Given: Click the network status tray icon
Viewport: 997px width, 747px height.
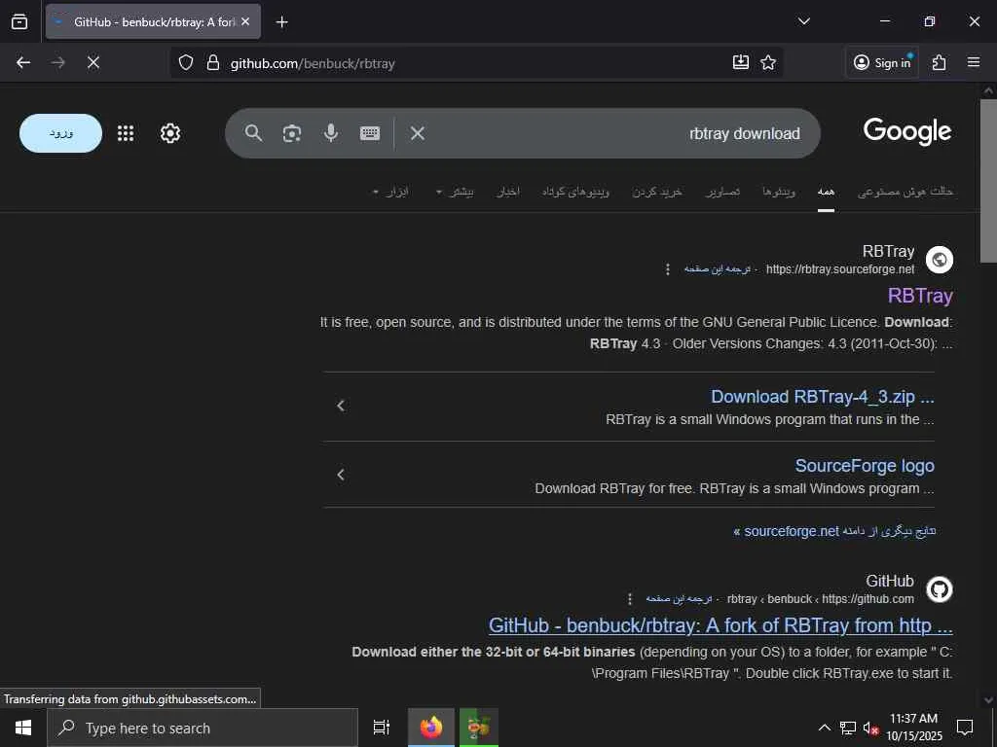Looking at the screenshot, I should pyautogui.click(x=848, y=728).
